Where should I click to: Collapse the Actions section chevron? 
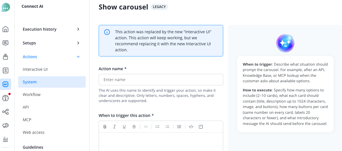pos(78,57)
